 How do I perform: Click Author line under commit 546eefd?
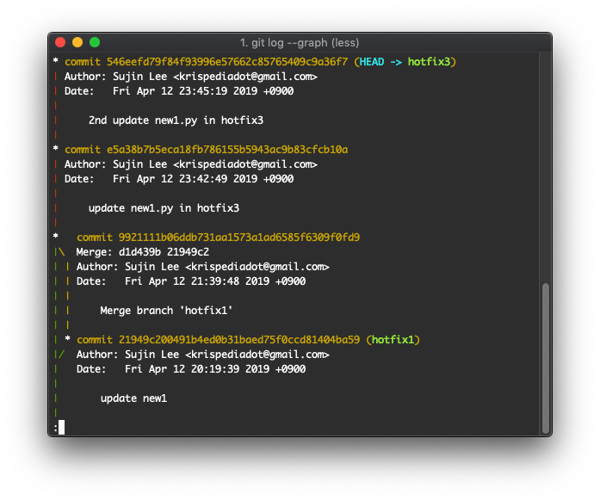coord(191,77)
